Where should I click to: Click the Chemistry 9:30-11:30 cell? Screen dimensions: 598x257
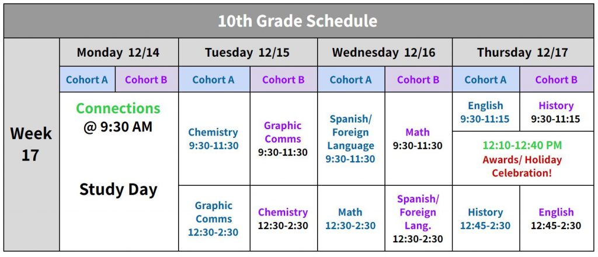pos(213,139)
